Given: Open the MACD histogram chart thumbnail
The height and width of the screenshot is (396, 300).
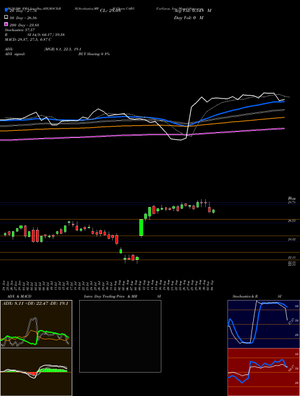Looking at the screenshot, I should [x=36, y=372].
